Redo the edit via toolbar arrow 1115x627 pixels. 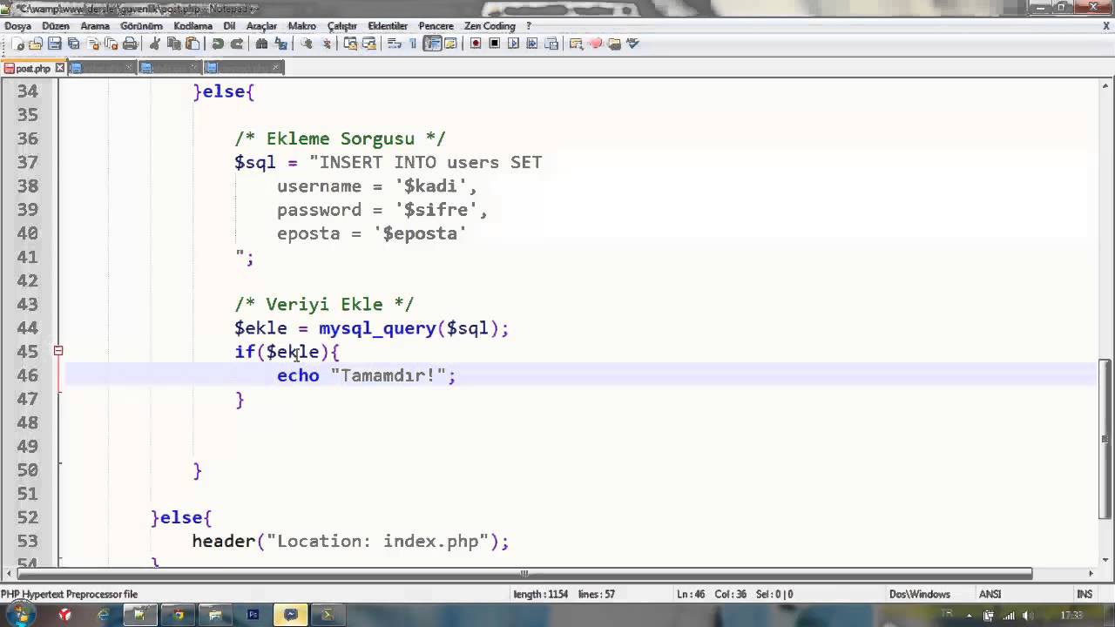[237, 44]
